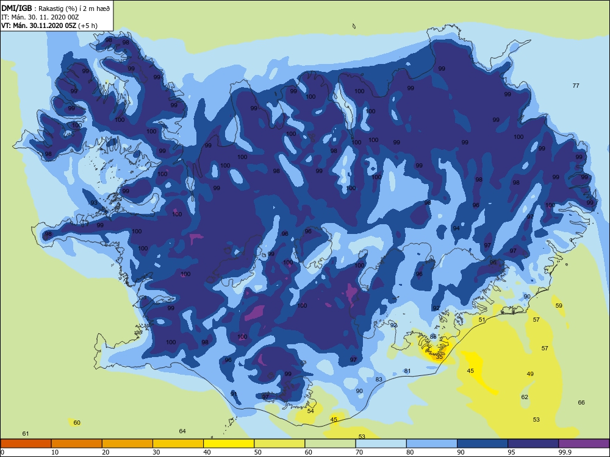610x457 pixels.
Task: Click the '70' tick label on the color scale
Action: click(359, 452)
